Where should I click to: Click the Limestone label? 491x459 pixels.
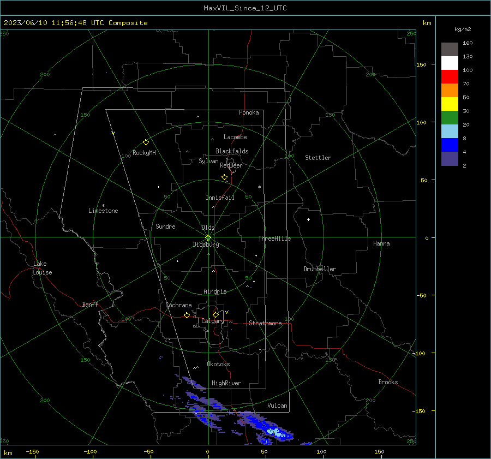click(103, 211)
